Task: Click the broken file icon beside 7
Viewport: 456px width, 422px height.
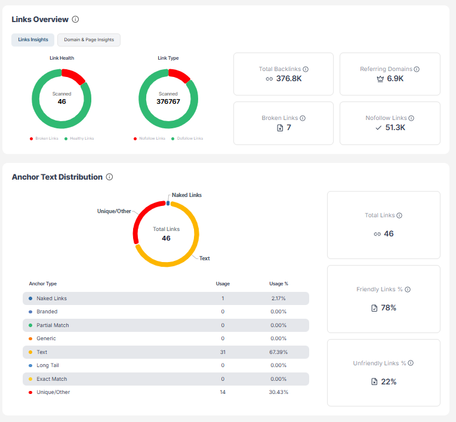Action: click(x=280, y=128)
